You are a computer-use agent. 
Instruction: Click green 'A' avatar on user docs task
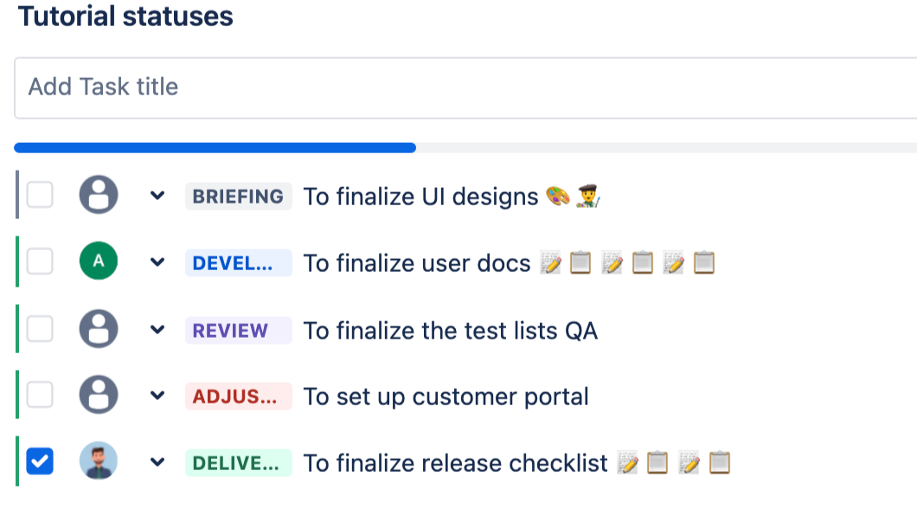click(99, 262)
